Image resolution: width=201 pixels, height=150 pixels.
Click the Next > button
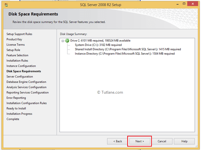pyautogui.click(x=139, y=141)
